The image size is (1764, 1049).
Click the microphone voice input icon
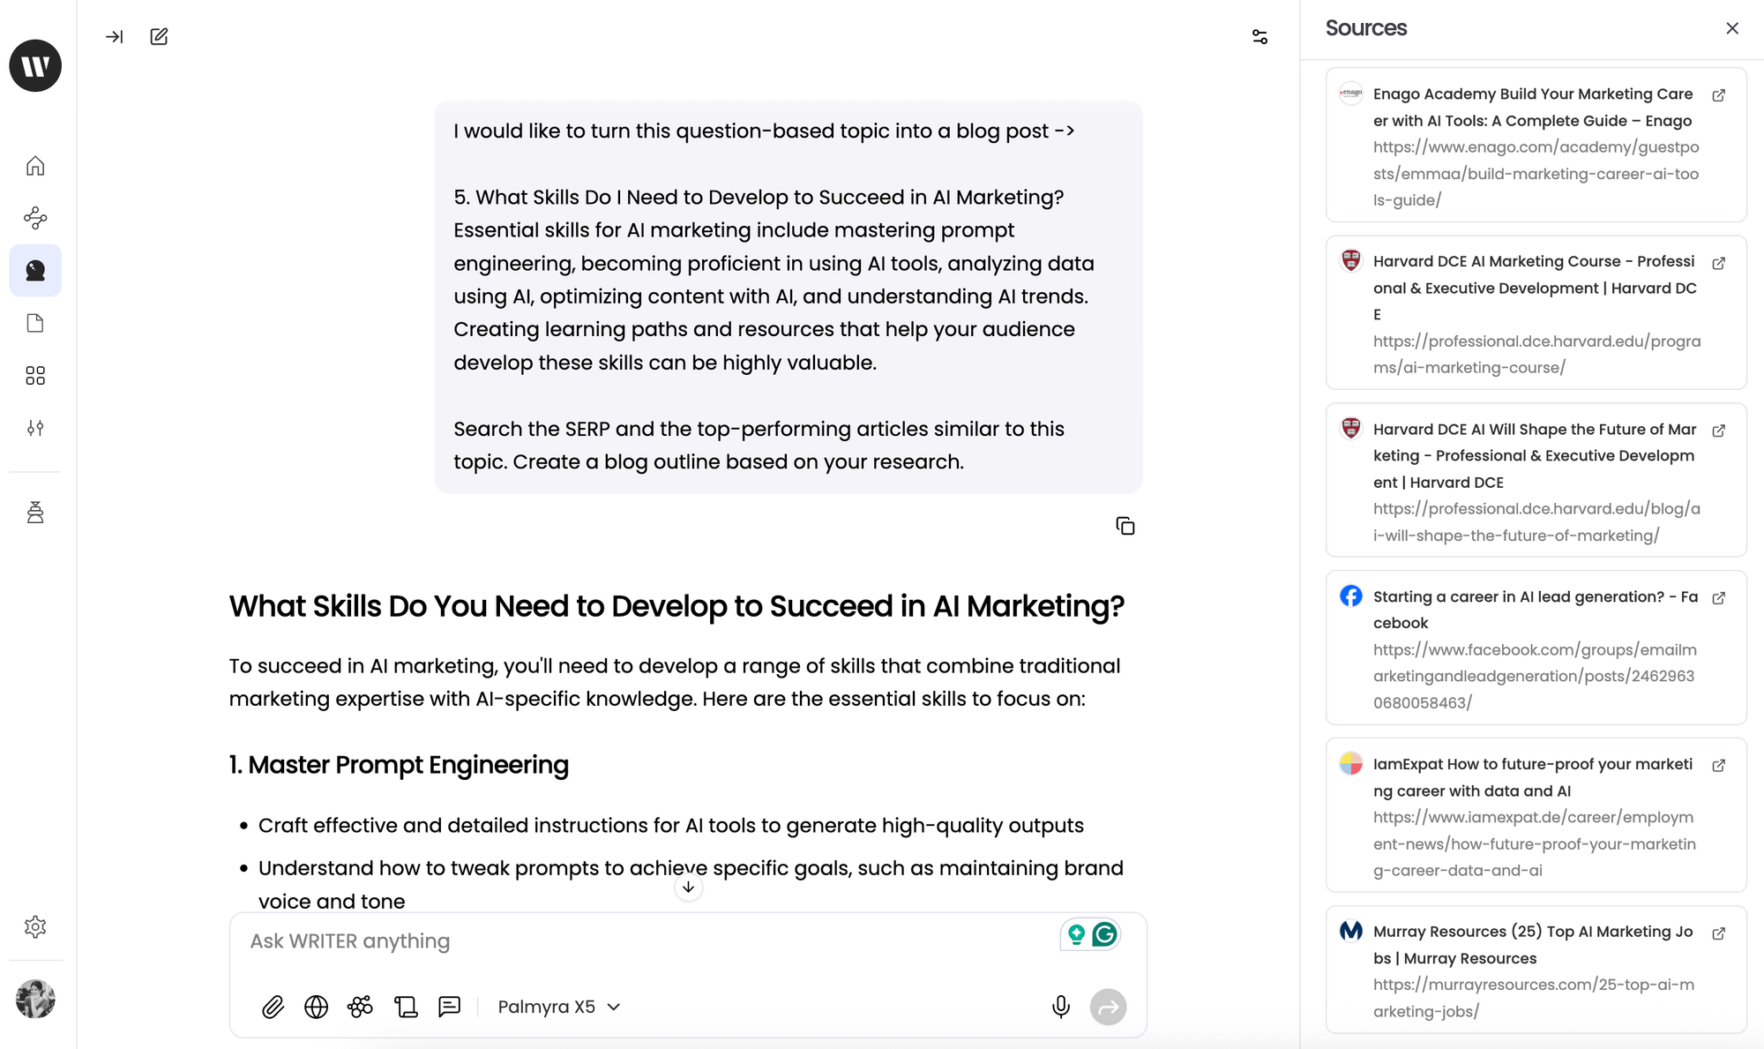tap(1061, 1007)
